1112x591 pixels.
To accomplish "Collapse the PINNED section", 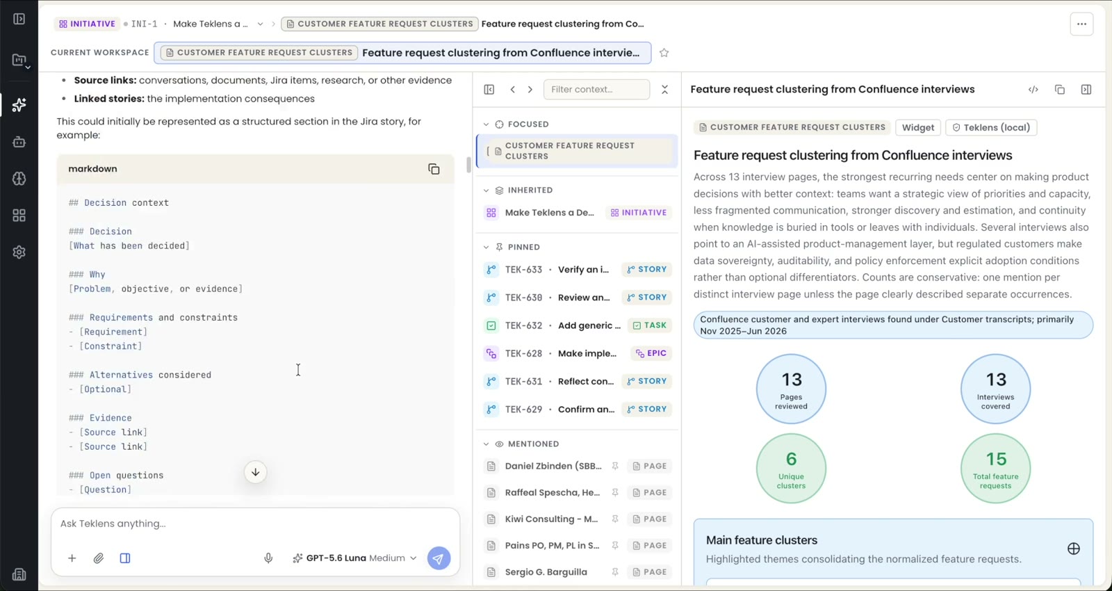I will 486,248.
